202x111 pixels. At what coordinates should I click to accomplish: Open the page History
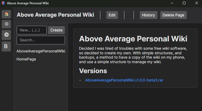tap(148, 15)
